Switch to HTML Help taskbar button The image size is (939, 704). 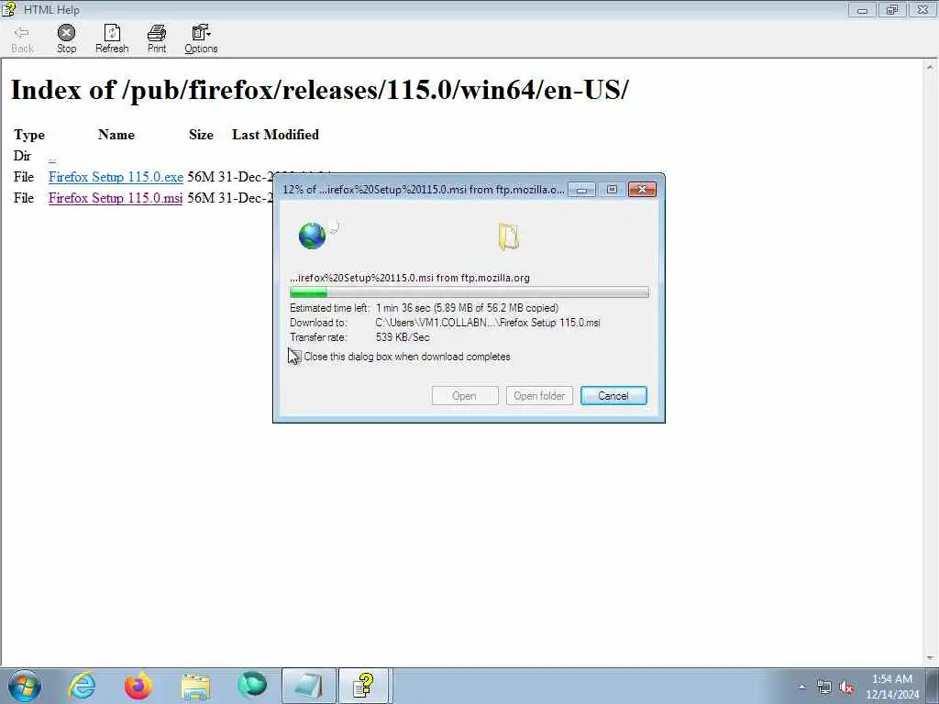365,686
